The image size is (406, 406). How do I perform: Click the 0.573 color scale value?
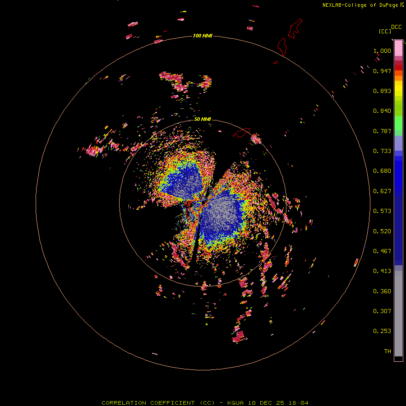pyautogui.click(x=382, y=211)
